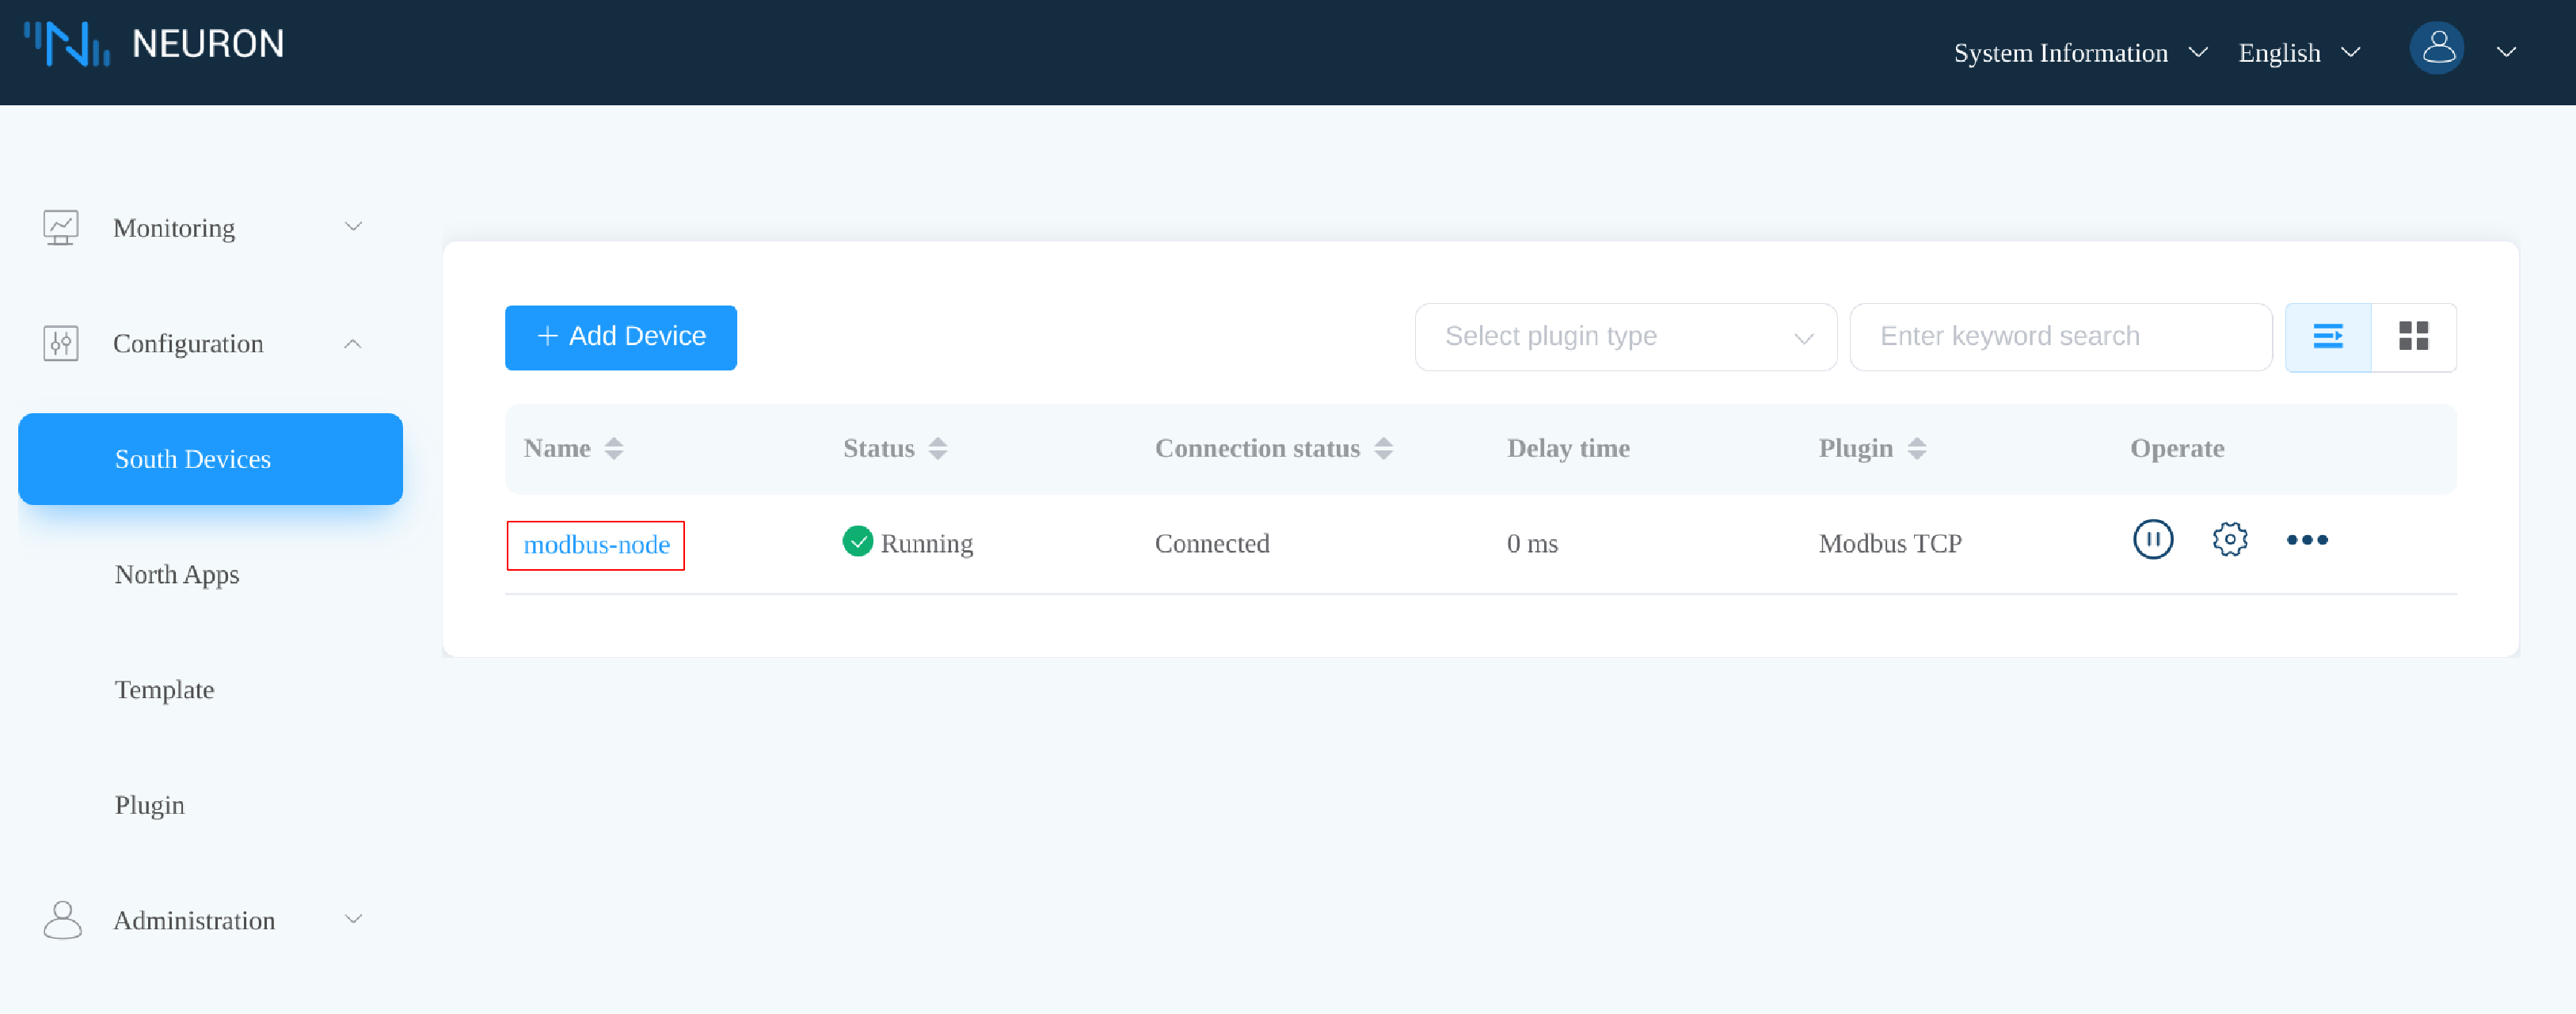The image size is (2576, 1014).
Task: Open more actions for modbus-node
Action: (2307, 540)
